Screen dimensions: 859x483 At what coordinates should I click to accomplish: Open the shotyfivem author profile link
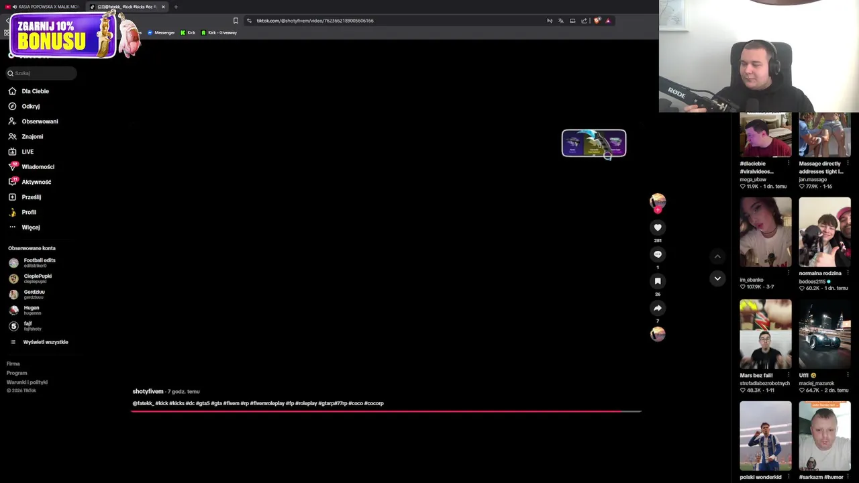[x=148, y=391]
